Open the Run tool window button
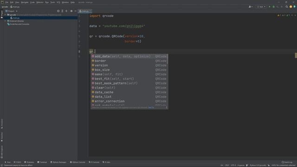Viewport: 297px width, 167px height. click(7, 162)
